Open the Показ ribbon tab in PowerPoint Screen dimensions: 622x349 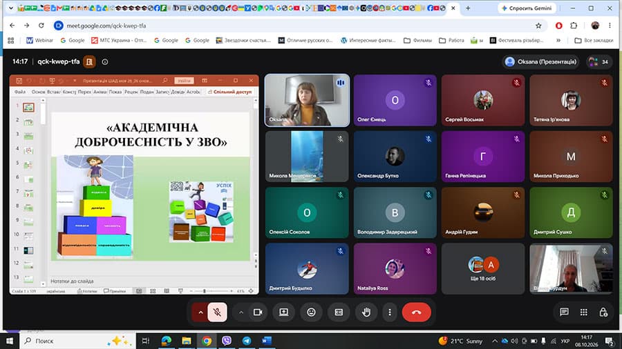coord(115,92)
